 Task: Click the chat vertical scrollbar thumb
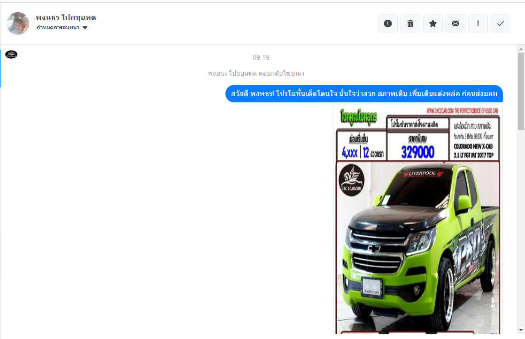click(521, 92)
